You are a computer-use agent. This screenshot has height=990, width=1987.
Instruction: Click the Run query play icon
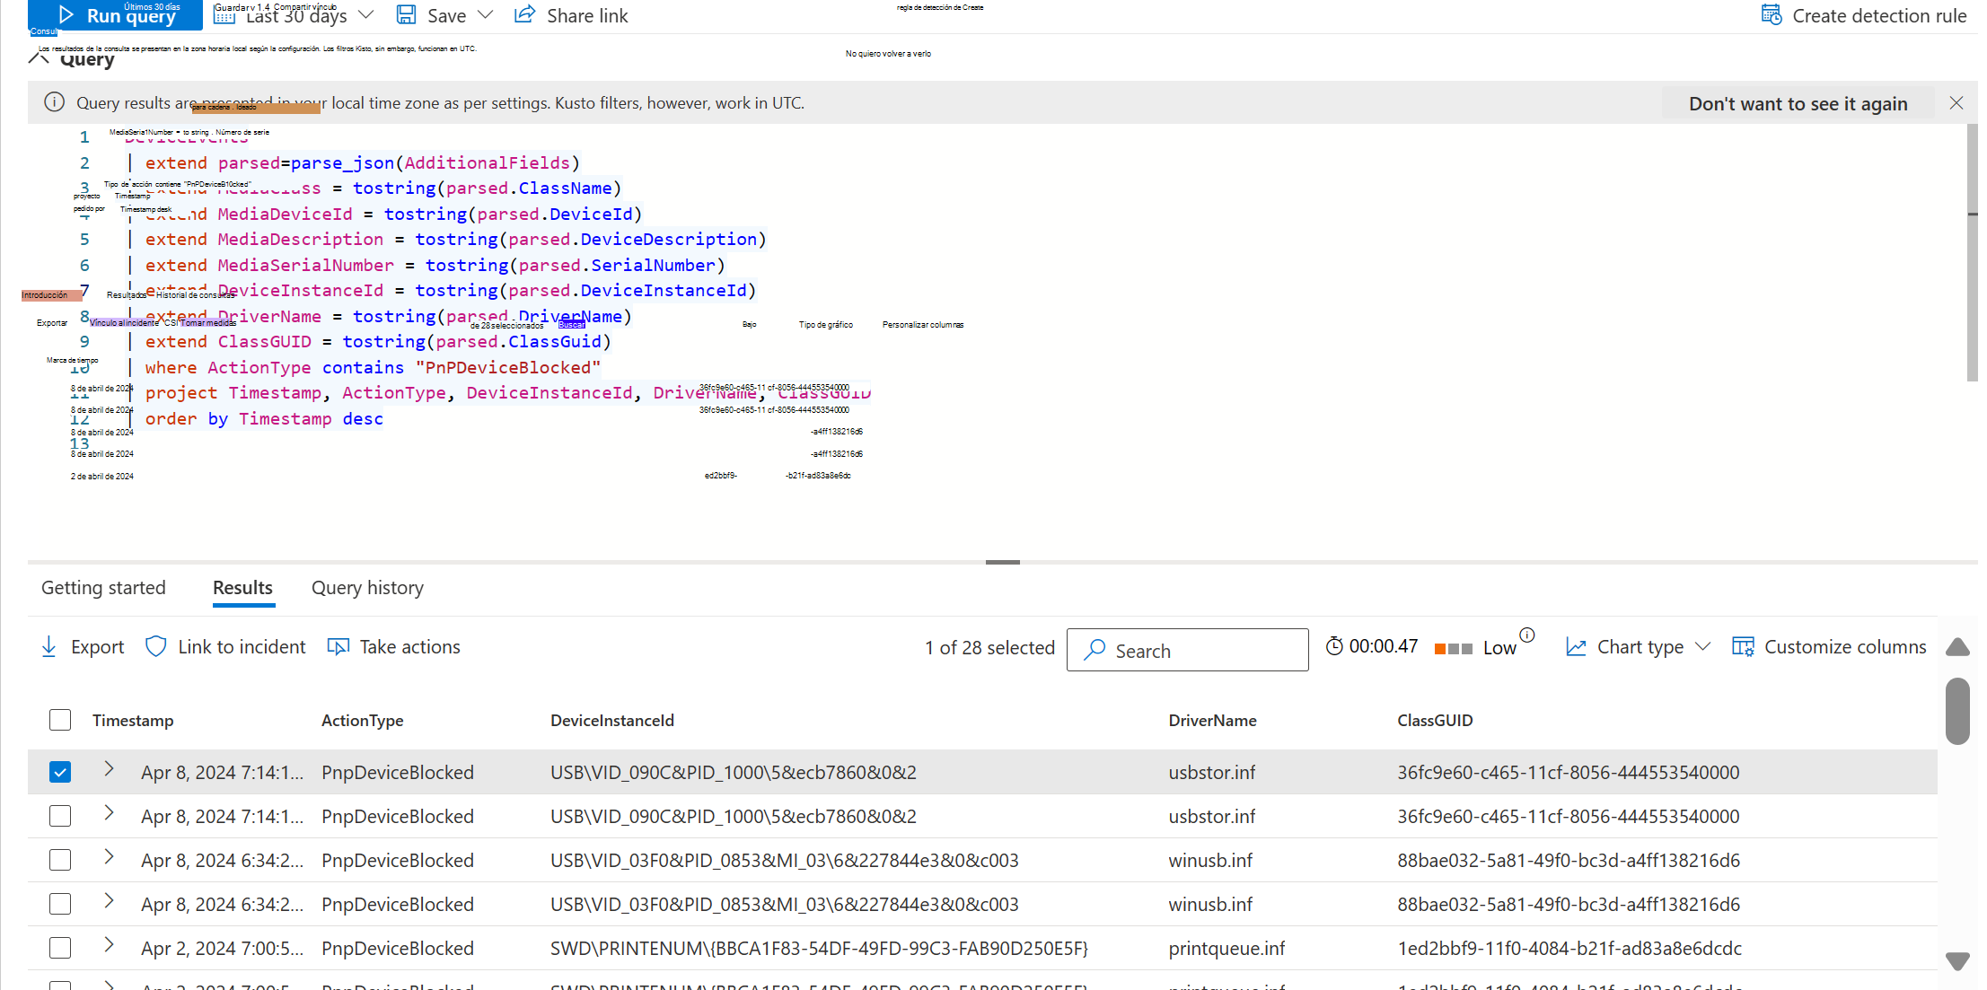point(66,15)
